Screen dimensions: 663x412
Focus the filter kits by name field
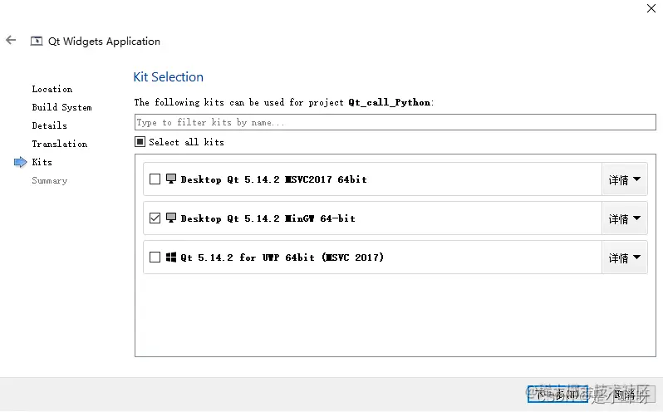[395, 122]
